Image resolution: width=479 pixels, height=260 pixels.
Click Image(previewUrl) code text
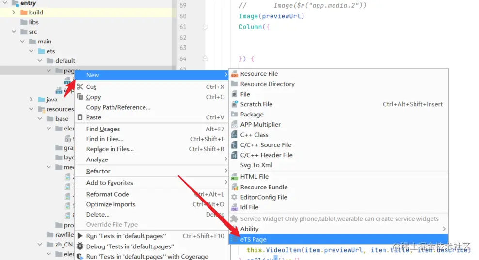point(271,16)
